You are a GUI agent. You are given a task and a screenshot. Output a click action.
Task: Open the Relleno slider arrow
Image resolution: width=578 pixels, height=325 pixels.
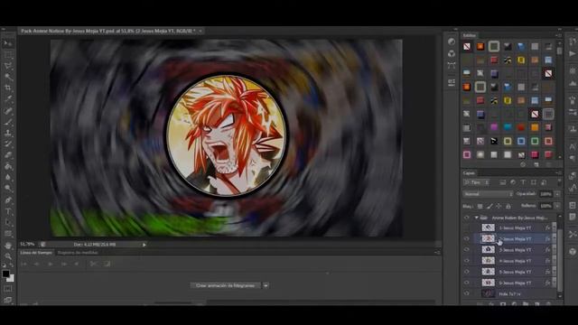point(557,206)
